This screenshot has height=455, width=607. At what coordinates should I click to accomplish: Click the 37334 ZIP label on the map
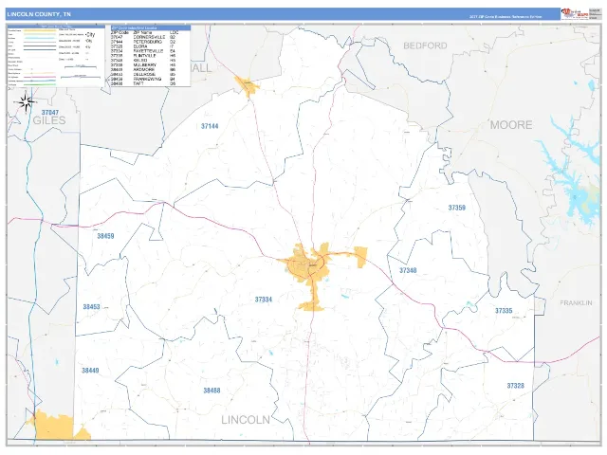point(264,300)
